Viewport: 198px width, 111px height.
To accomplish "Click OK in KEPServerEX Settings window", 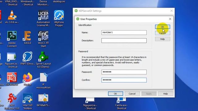I will 115,94.
